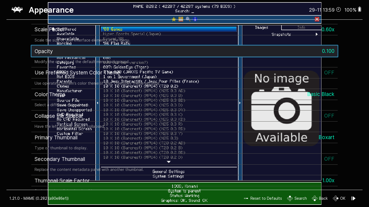
Task: Close the MAME menu with red X
Action: (x=317, y=19)
